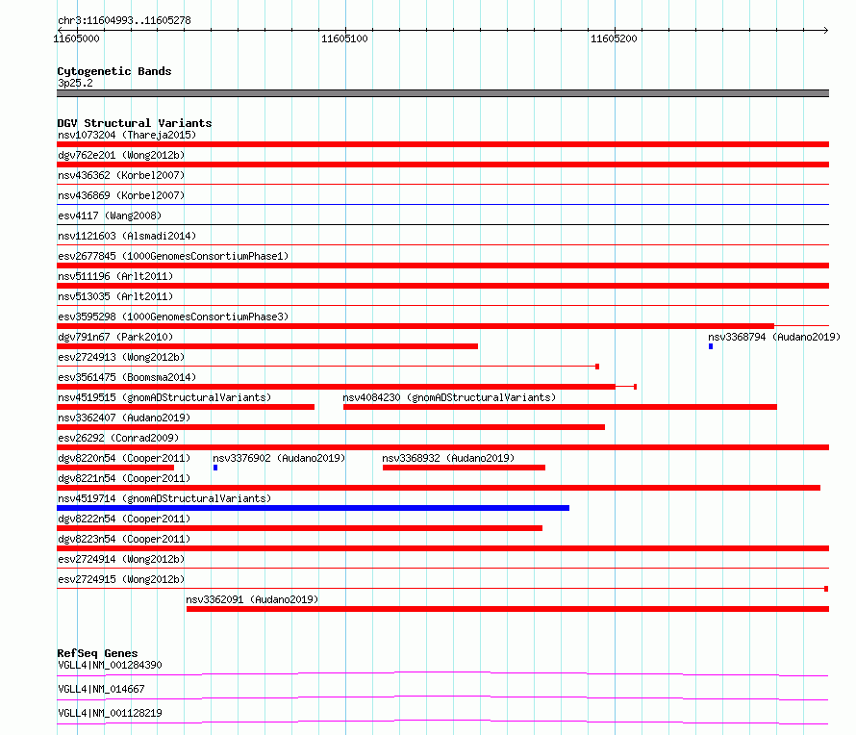Click the VGLL4|NM_001128219 gene label
The width and height of the screenshot is (856, 735).
point(110,713)
